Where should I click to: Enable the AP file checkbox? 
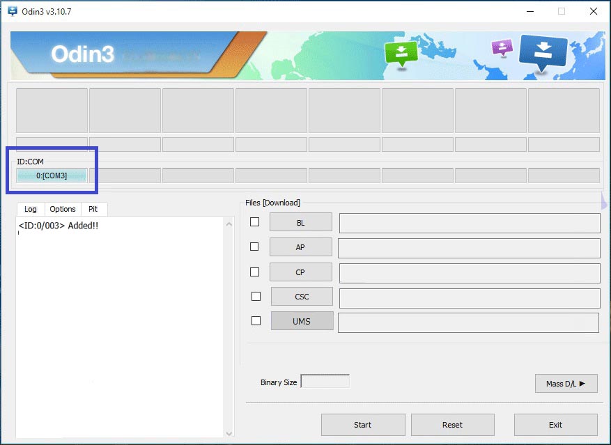pos(254,247)
